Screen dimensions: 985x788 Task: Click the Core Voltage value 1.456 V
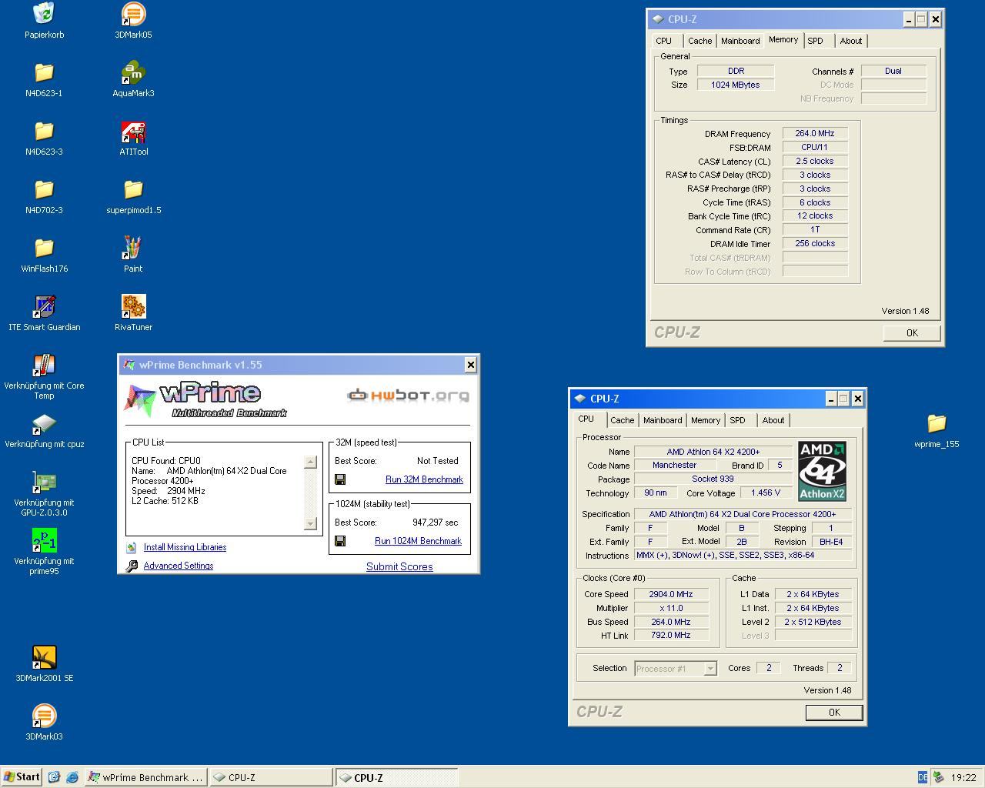coord(766,492)
